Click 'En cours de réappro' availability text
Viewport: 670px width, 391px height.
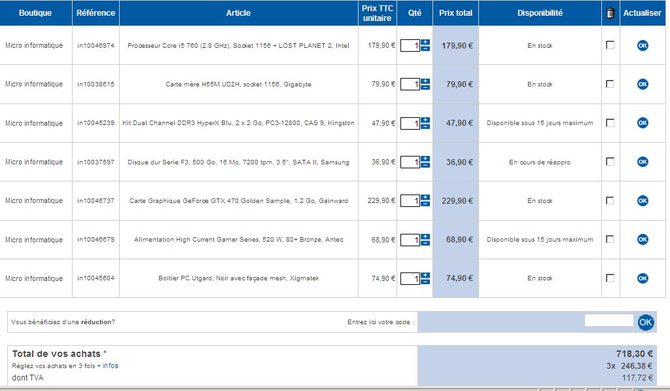[540, 162]
